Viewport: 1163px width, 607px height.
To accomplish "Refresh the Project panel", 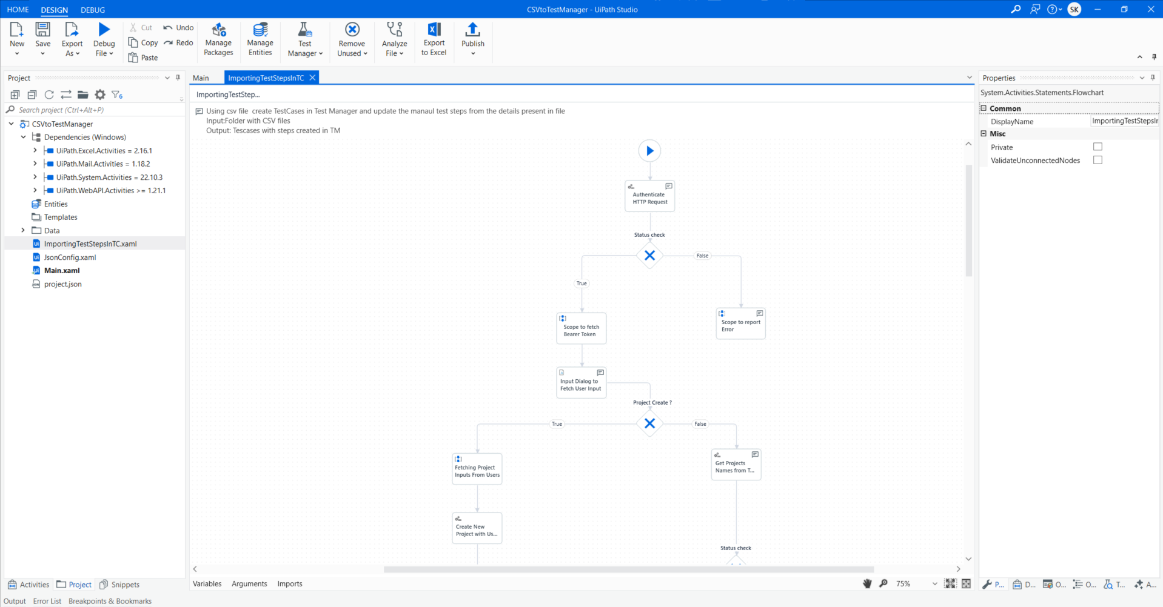I will (49, 95).
